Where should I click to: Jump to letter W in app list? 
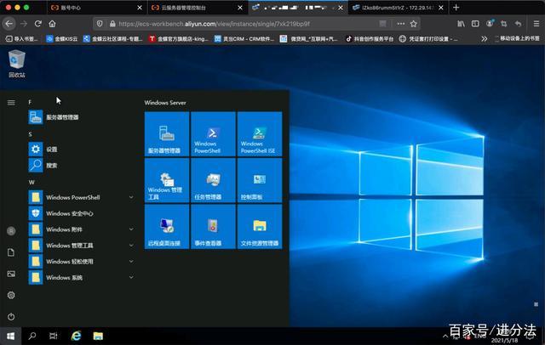(x=32, y=182)
